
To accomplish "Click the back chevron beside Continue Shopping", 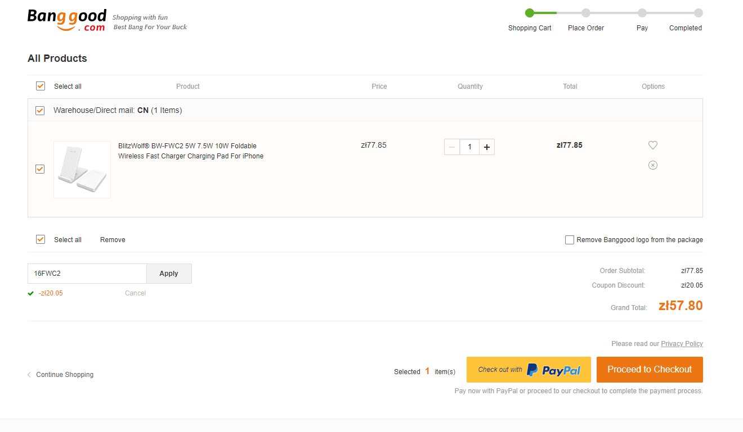I will pyautogui.click(x=29, y=375).
